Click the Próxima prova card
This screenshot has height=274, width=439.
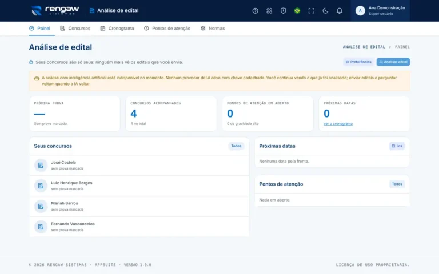[x=74, y=114]
